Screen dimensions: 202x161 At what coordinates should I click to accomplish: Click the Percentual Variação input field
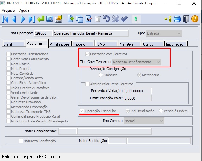[x=138, y=91]
